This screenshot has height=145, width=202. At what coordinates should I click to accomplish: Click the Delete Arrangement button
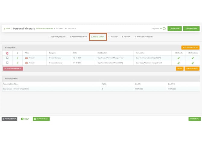(13, 69)
